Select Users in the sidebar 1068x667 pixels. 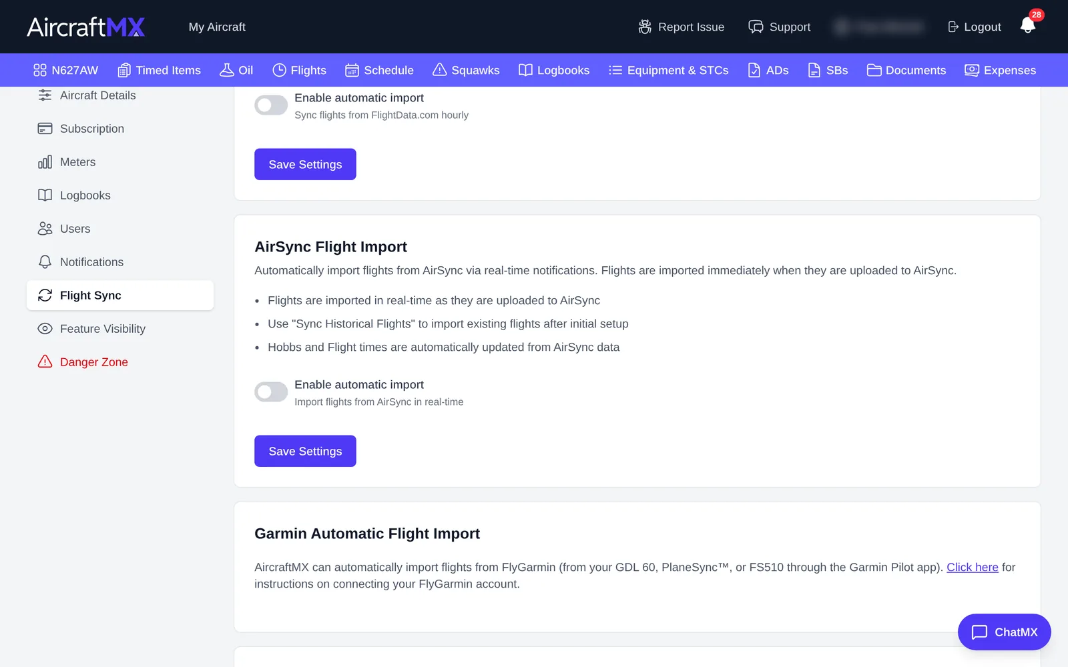point(120,229)
